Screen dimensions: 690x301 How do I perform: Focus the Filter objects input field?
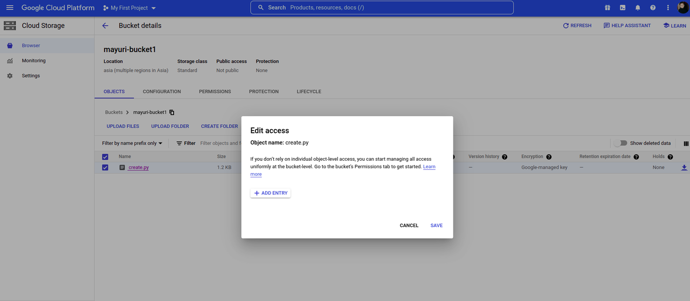[219, 144]
